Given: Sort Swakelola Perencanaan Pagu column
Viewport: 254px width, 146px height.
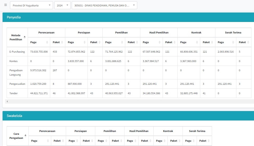Looking at the screenshot, I should (40, 141).
